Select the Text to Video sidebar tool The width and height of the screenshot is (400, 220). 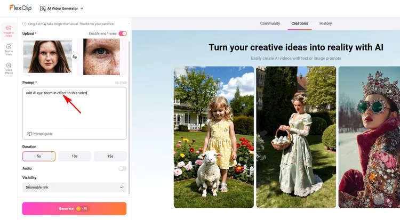click(x=9, y=48)
